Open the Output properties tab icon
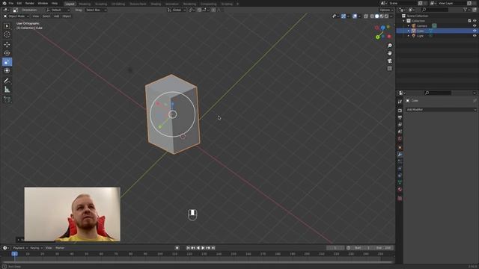Image resolution: width=479 pixels, height=269 pixels. point(400,117)
